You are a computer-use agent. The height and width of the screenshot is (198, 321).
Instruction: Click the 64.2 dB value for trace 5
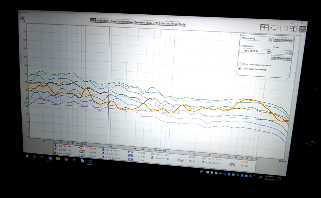coord(93,152)
